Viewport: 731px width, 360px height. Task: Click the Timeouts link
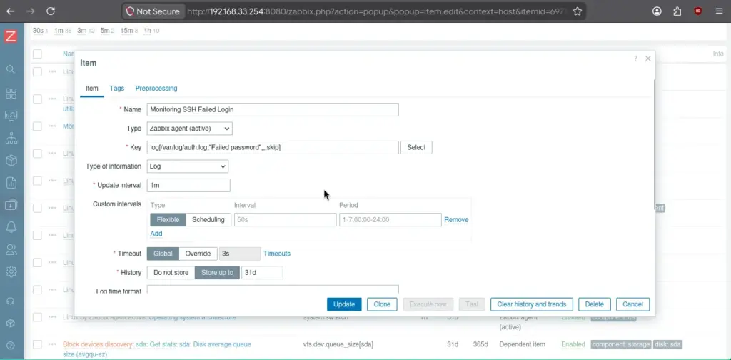pyautogui.click(x=277, y=254)
